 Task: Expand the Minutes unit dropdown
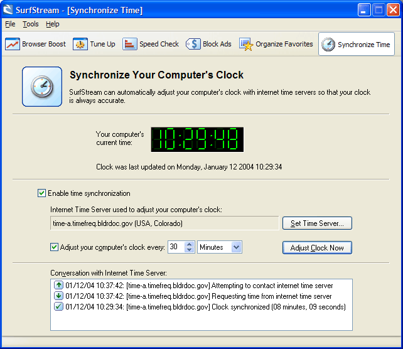(236, 247)
